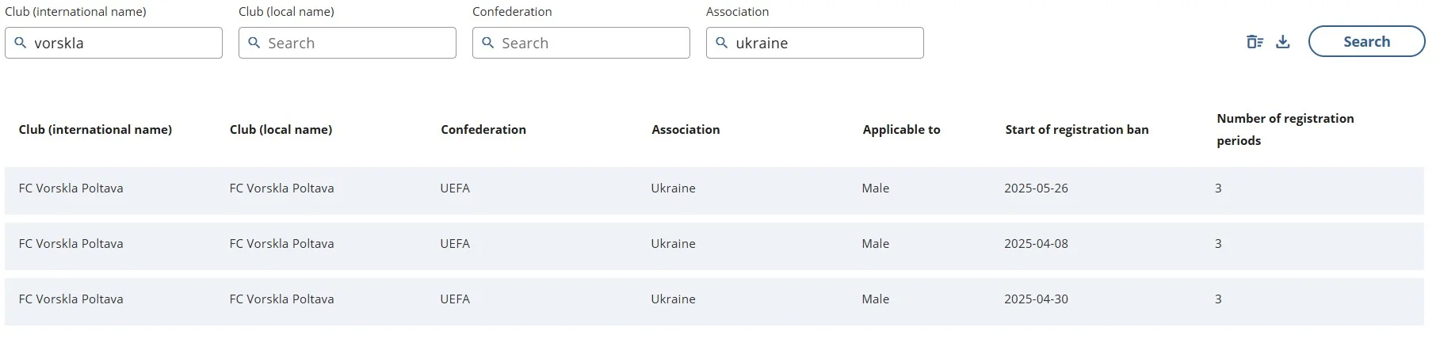Focus the empty Confederation search box
Screen dimensions: 1440x354
point(590,43)
